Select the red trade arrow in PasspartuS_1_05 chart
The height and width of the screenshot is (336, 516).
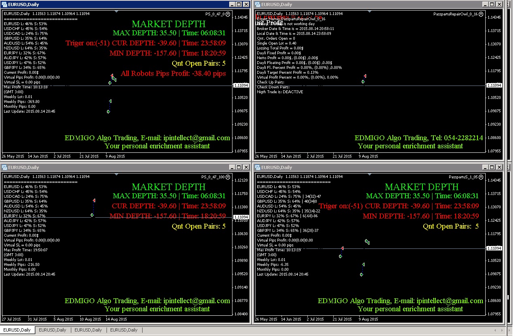(342, 248)
